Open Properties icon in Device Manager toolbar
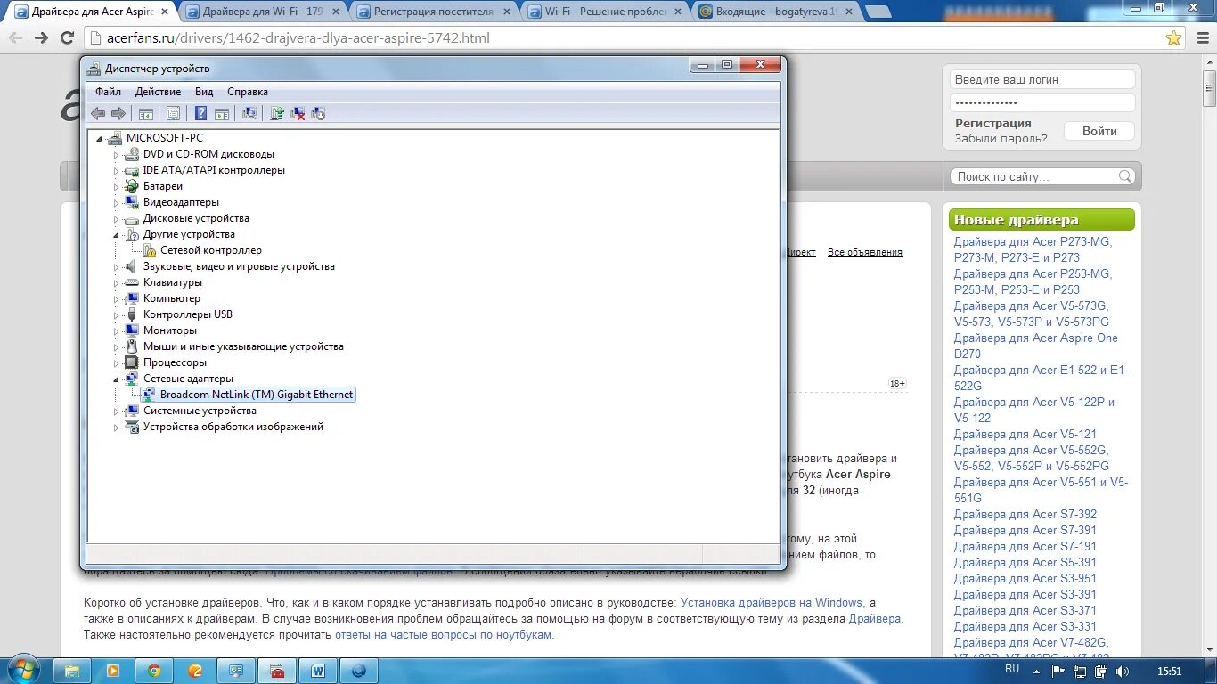Image resolution: width=1217 pixels, height=684 pixels. click(x=174, y=113)
